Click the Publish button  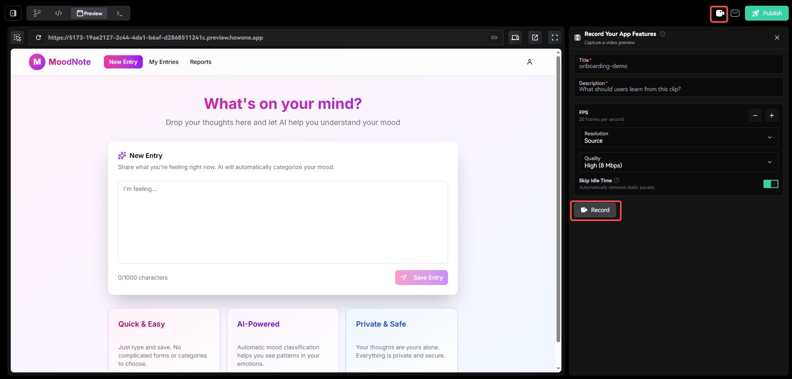[766, 13]
